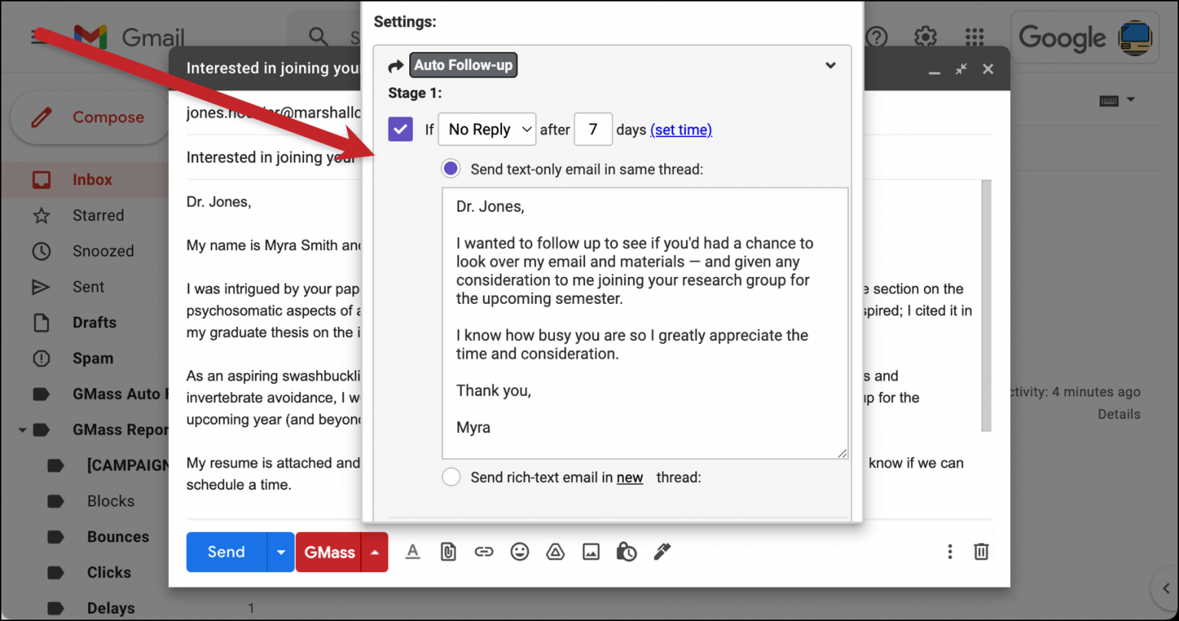
Task: Open the Spam folder
Action: pos(92,358)
